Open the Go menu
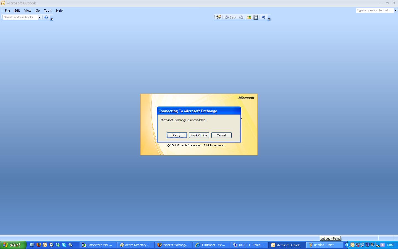The height and width of the screenshot is (249, 398). (x=38, y=11)
